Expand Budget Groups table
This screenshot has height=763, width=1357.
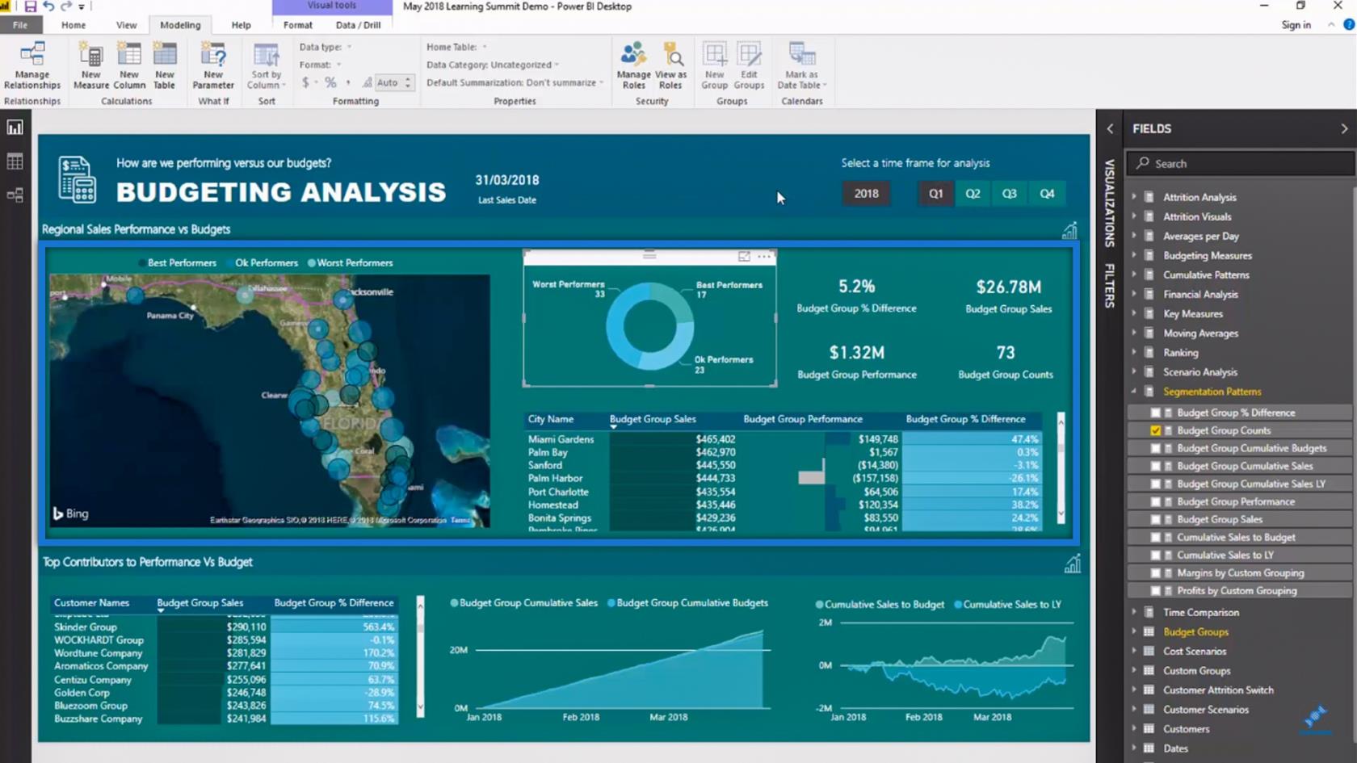(1134, 631)
